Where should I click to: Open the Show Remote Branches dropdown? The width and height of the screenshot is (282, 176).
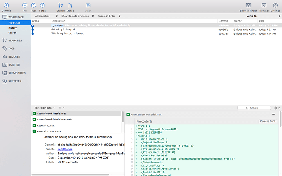[78, 16]
